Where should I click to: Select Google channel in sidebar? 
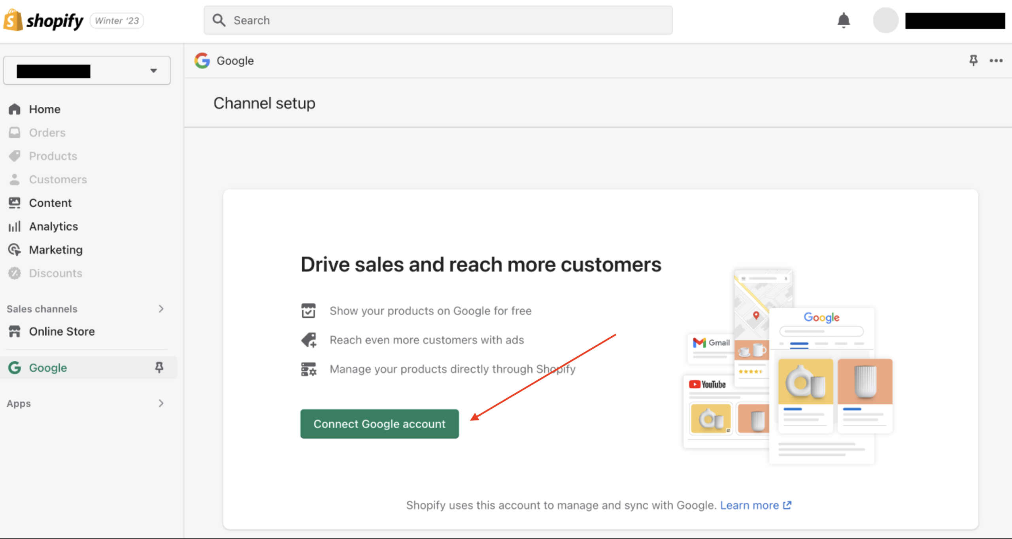click(x=88, y=367)
